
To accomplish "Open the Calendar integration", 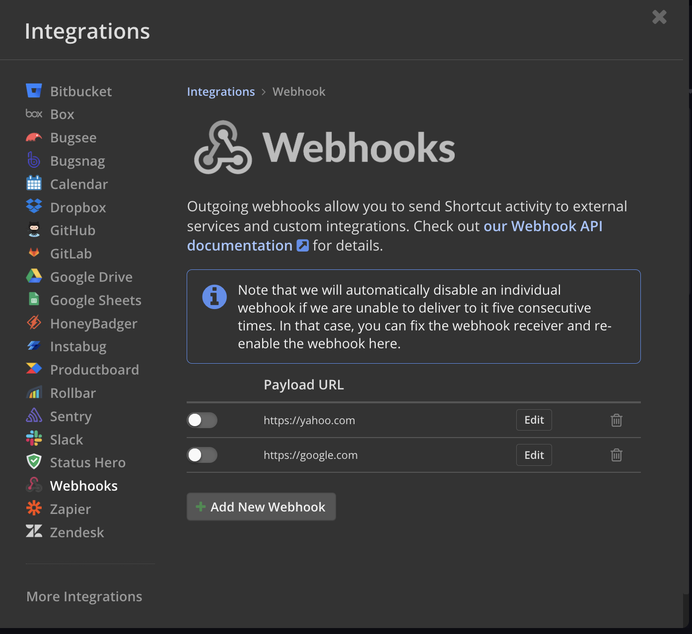I will pos(79,184).
